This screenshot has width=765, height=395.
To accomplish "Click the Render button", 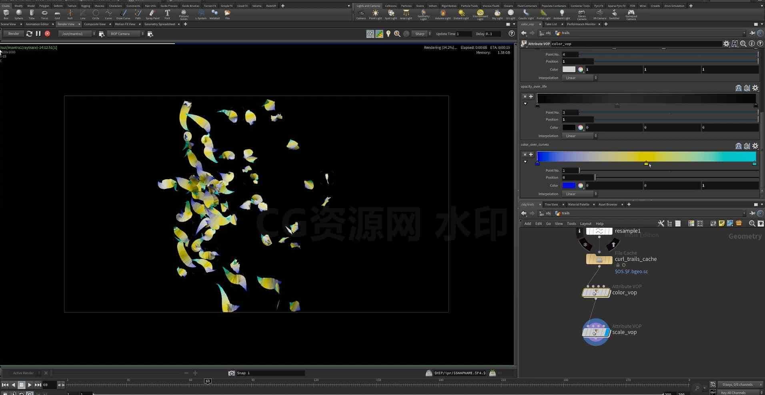I will (x=14, y=34).
